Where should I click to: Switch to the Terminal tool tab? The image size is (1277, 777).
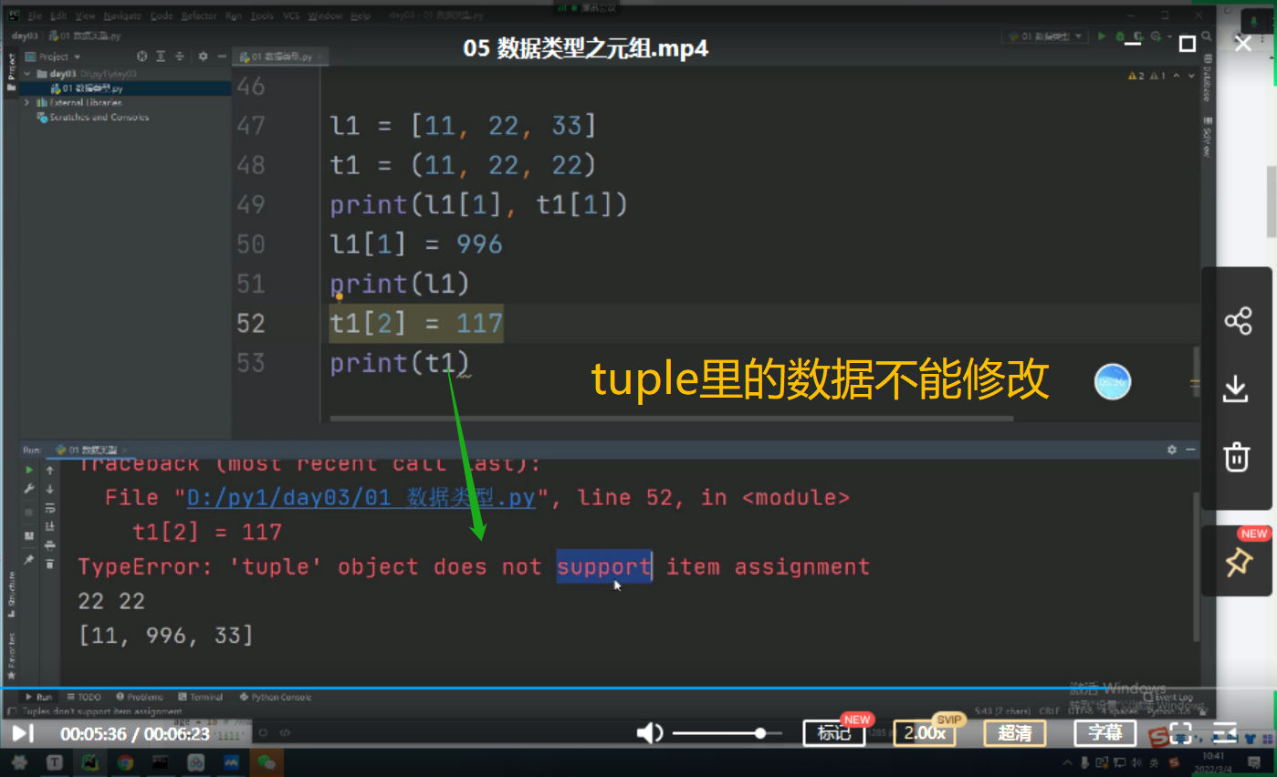click(x=201, y=697)
